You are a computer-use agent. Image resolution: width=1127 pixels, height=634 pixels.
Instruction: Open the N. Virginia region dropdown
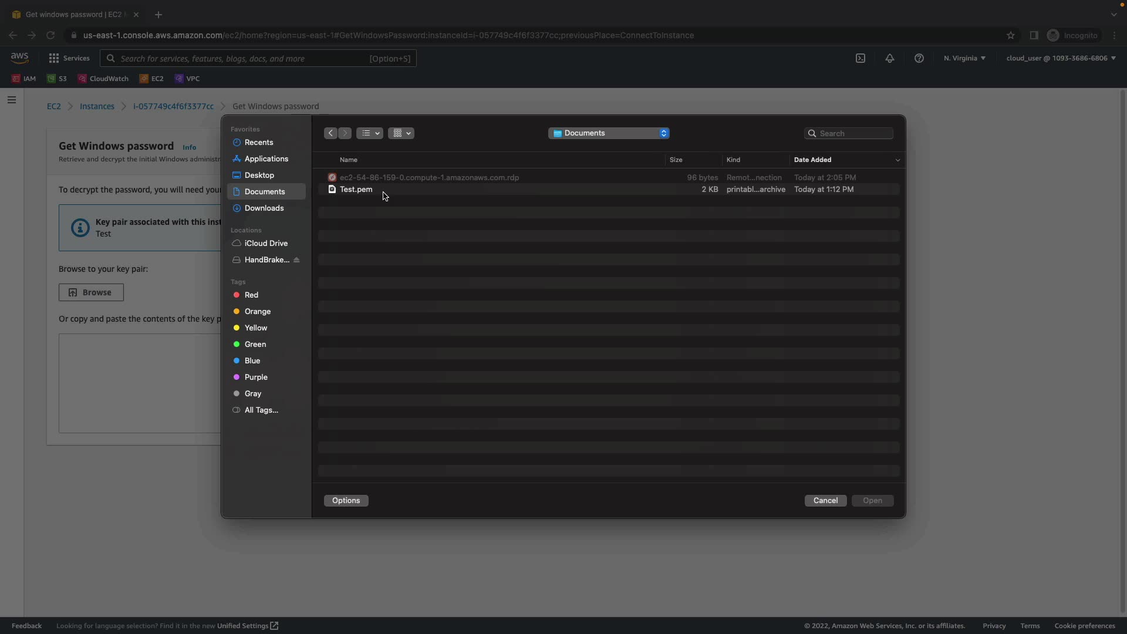pos(964,58)
